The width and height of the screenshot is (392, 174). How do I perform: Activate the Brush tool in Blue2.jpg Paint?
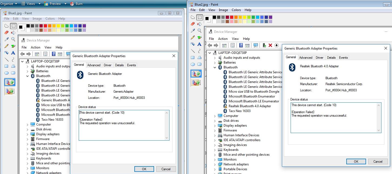pos(200,37)
